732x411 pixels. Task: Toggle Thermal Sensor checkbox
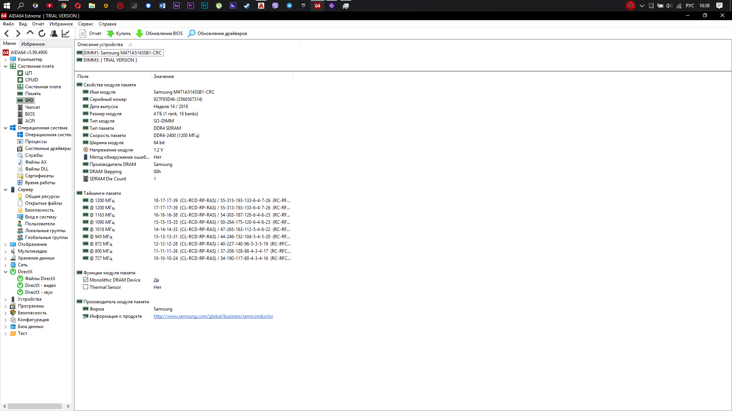pyautogui.click(x=86, y=287)
